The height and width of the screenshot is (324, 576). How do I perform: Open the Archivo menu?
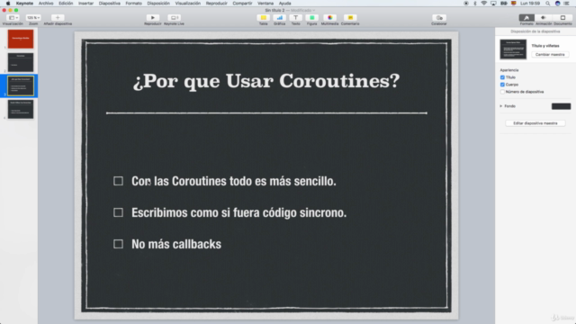point(46,4)
